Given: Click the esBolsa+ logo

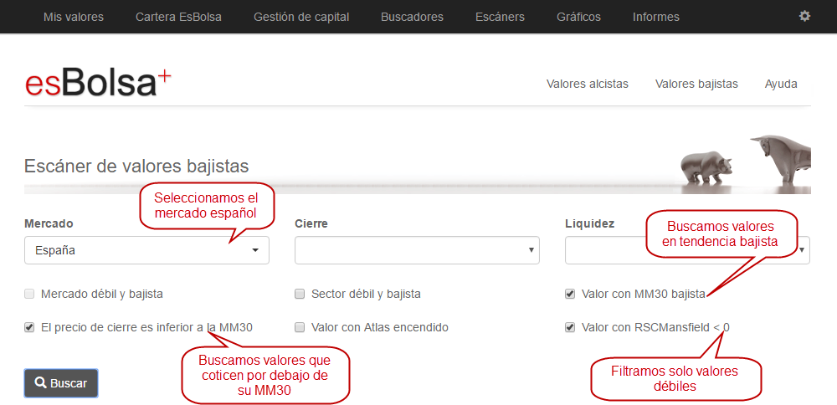Looking at the screenshot, I should (98, 84).
